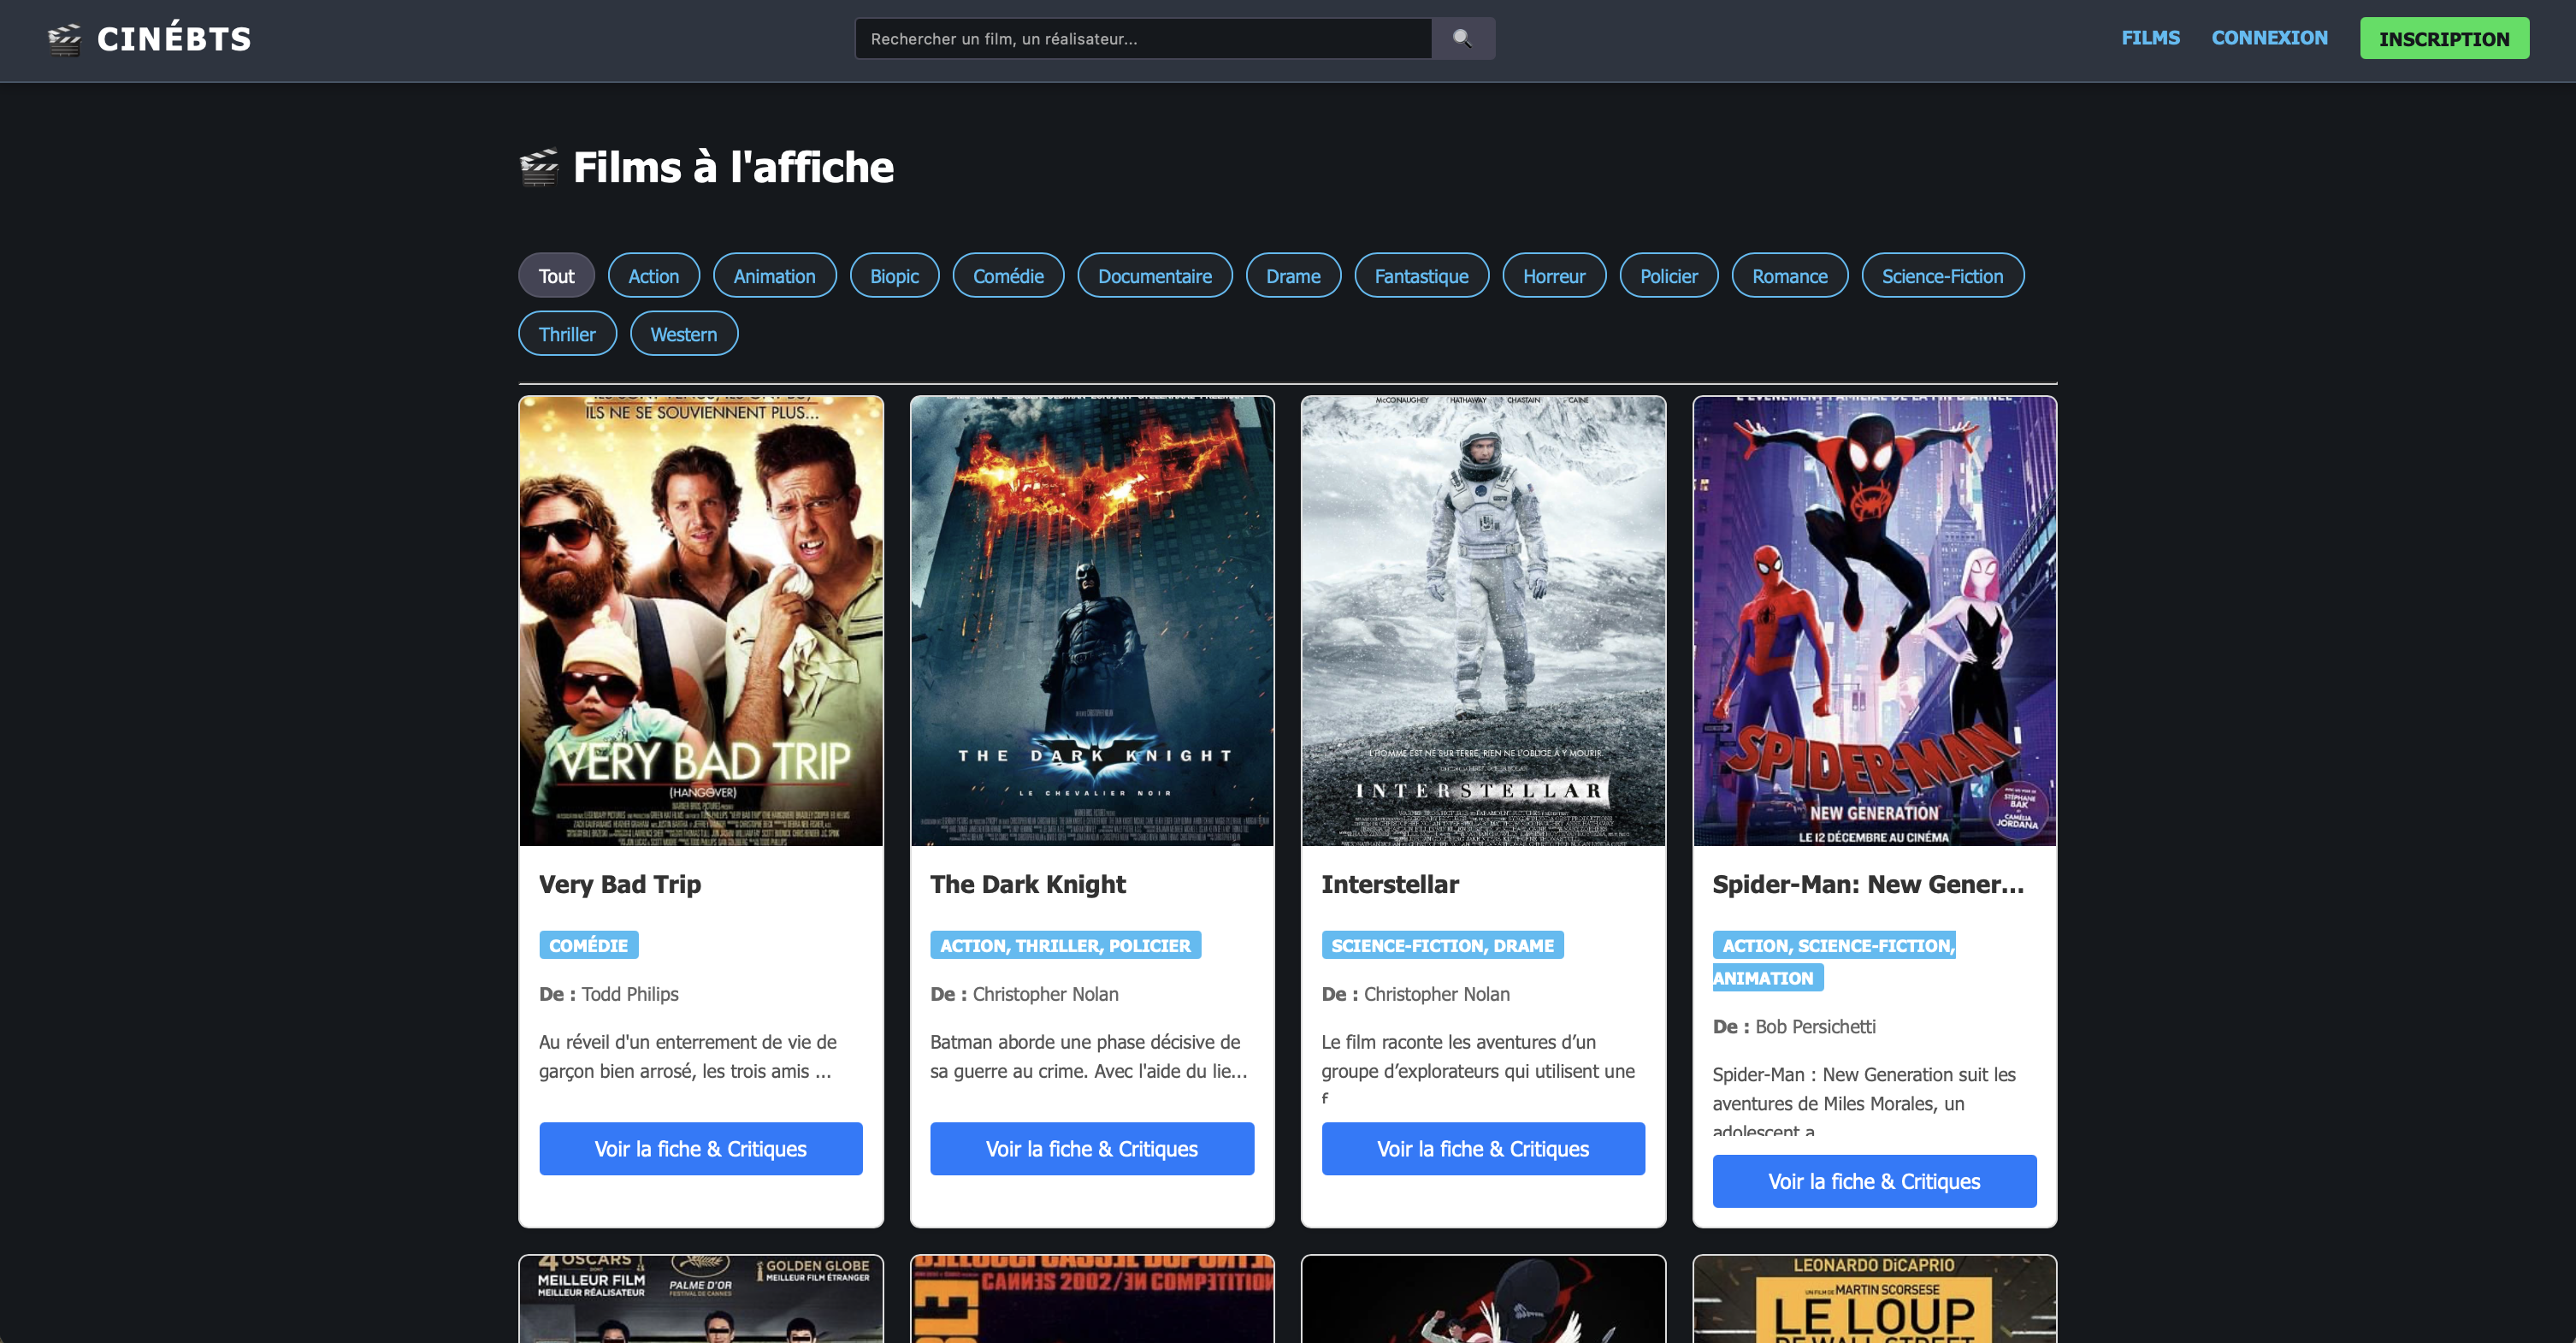2576x1343 pixels.
Task: Click the CinéBTS clapperboard logo icon
Action: pyautogui.click(x=65, y=39)
